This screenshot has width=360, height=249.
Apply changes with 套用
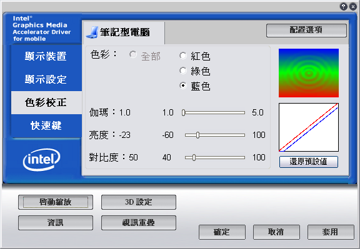[331, 232]
